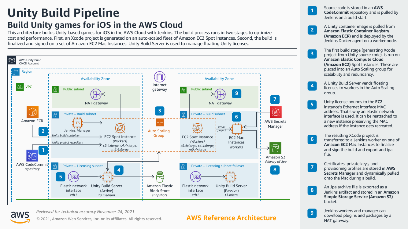Click 'Xcode project' arrow label
Viewport: 408px width, 229px height.
click(x=222, y=129)
